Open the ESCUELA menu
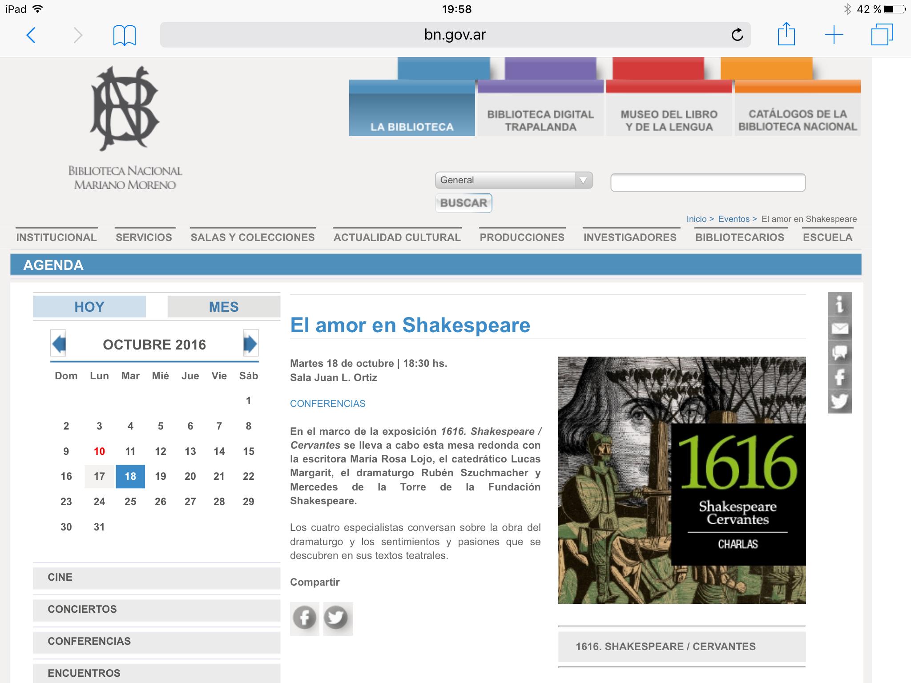This screenshot has width=911, height=683. point(828,237)
